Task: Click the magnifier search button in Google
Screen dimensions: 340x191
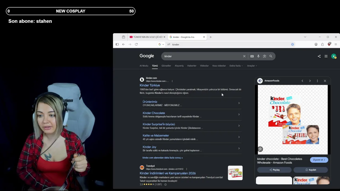Action: tap(271, 56)
